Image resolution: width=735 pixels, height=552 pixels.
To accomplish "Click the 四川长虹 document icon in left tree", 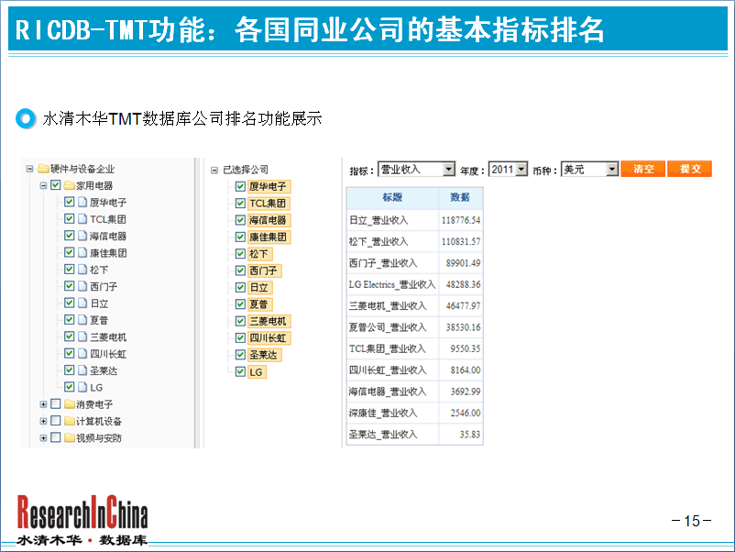I will 82,354.
